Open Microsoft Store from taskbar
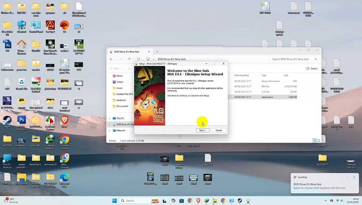The width and height of the screenshot is (362, 205). [x=182, y=201]
